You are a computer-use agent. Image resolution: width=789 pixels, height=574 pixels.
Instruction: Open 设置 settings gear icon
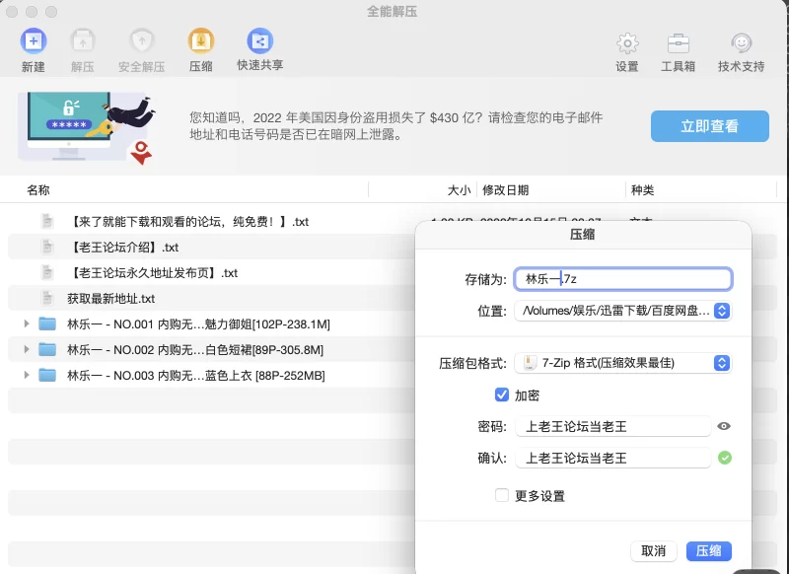pos(626,43)
